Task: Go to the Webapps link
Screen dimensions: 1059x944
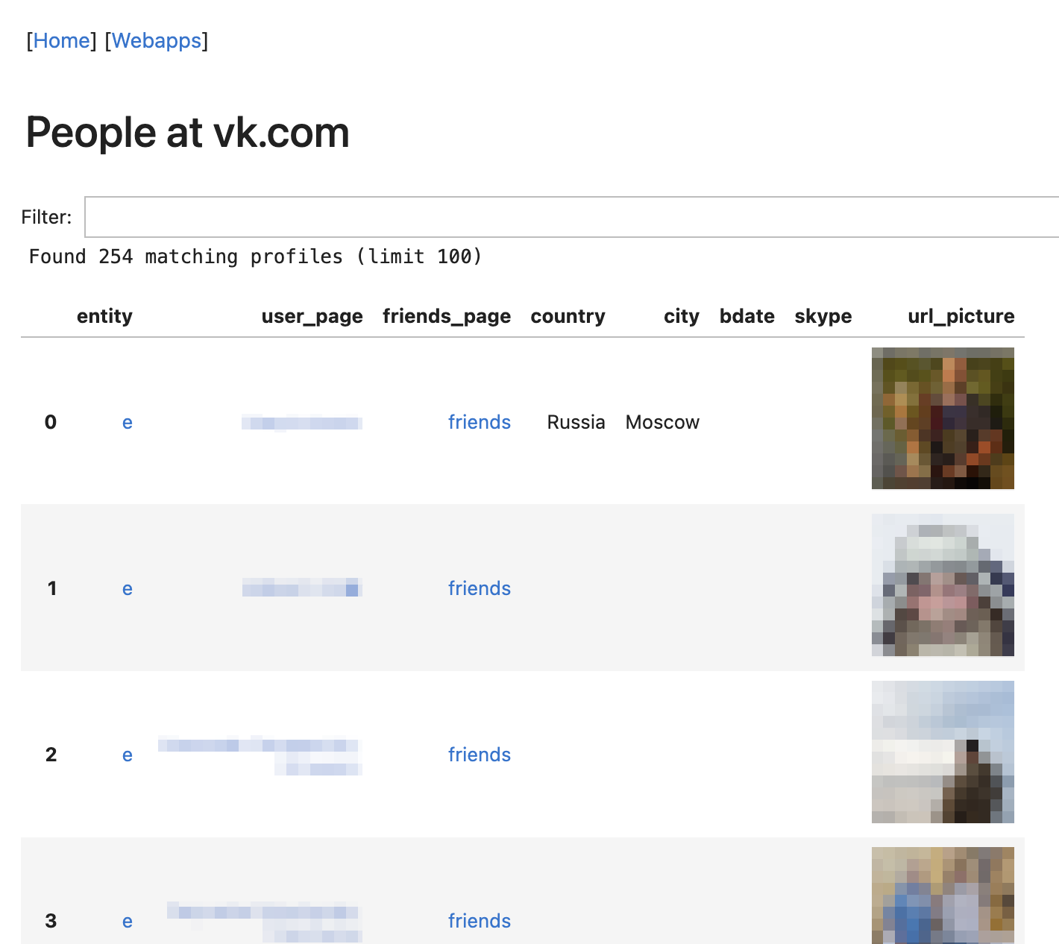Action: click(157, 41)
